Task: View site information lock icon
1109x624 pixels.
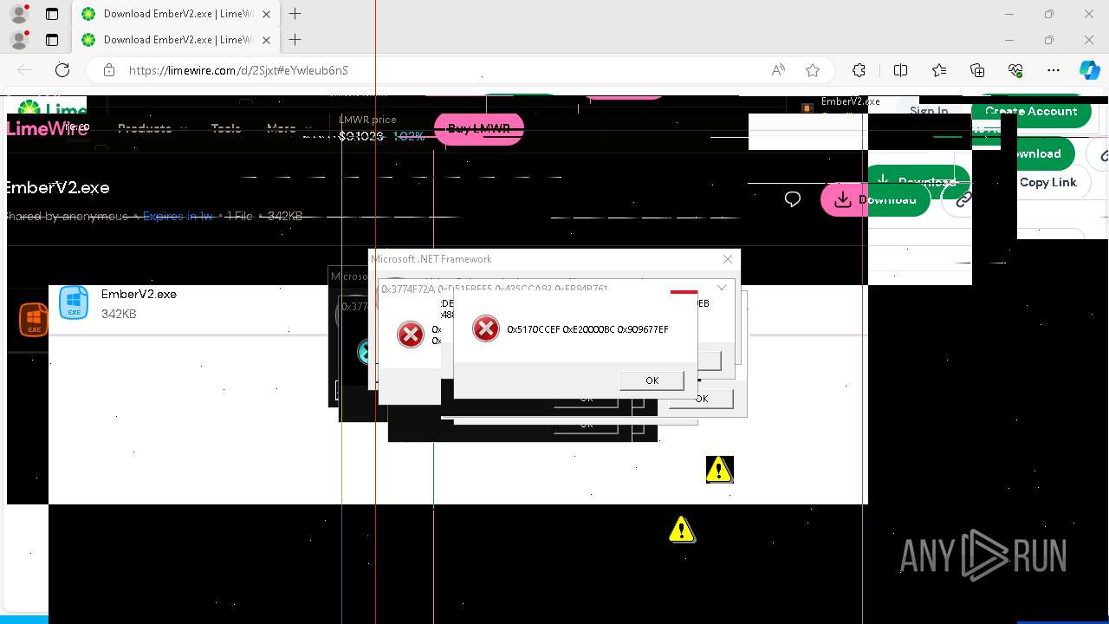Action: pos(108,70)
